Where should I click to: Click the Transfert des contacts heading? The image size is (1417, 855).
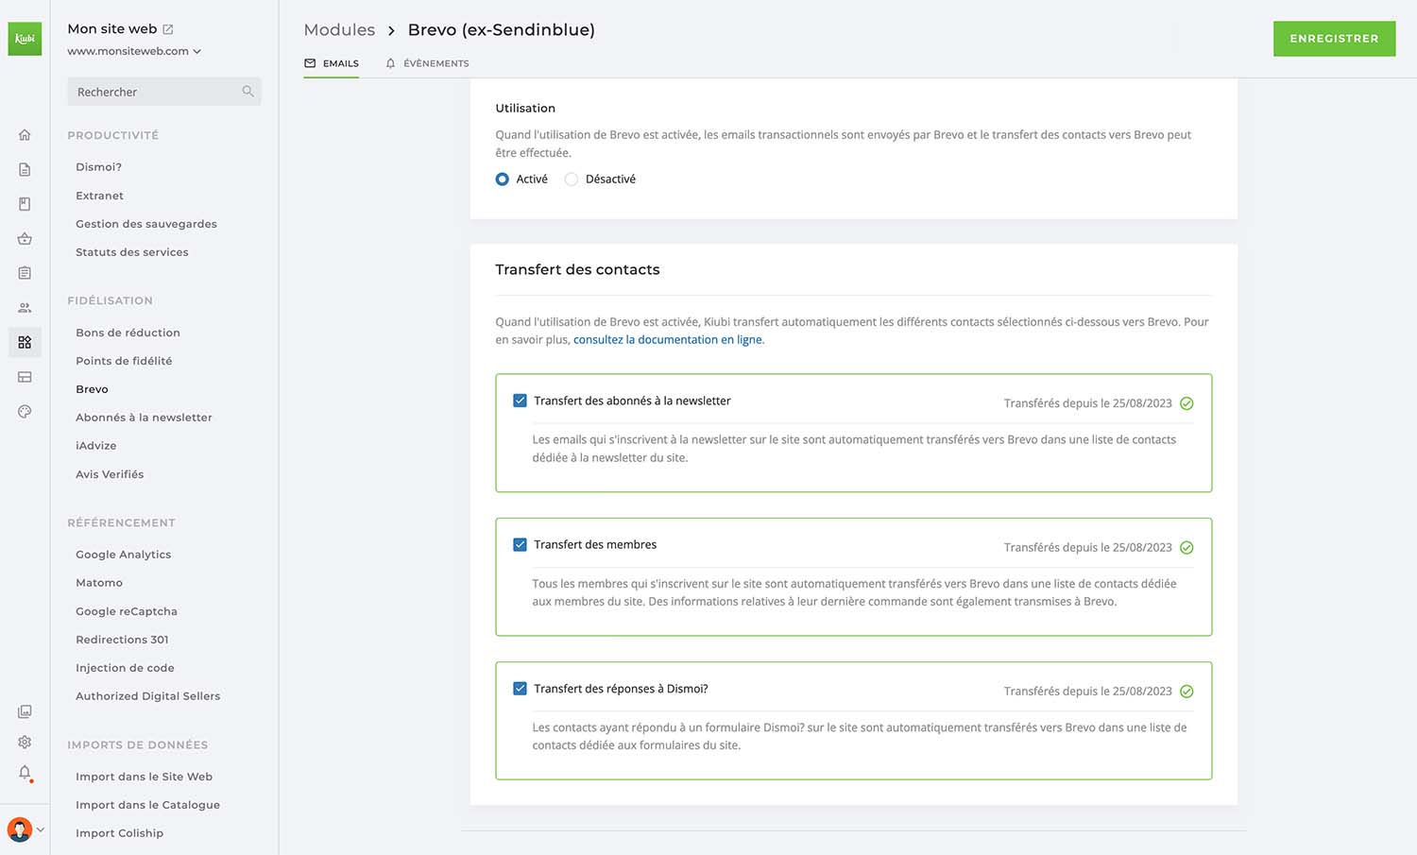(x=577, y=269)
